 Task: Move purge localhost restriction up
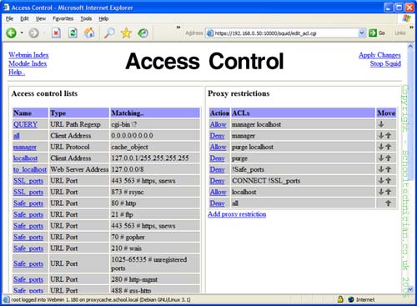click(389, 147)
